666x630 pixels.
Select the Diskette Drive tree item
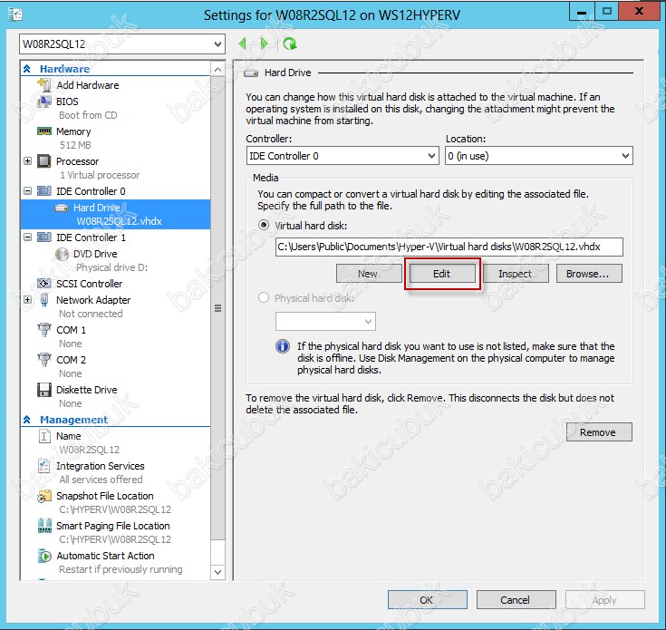click(87, 390)
